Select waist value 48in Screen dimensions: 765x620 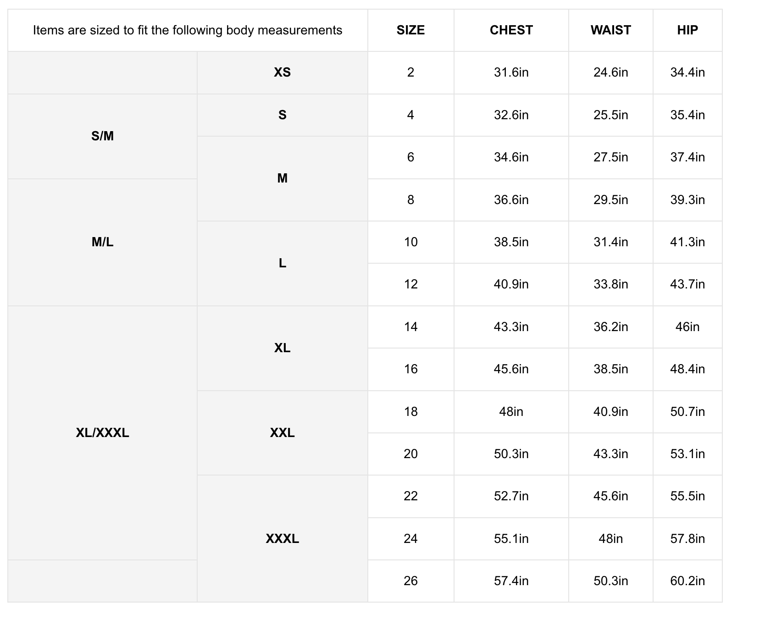pos(610,538)
